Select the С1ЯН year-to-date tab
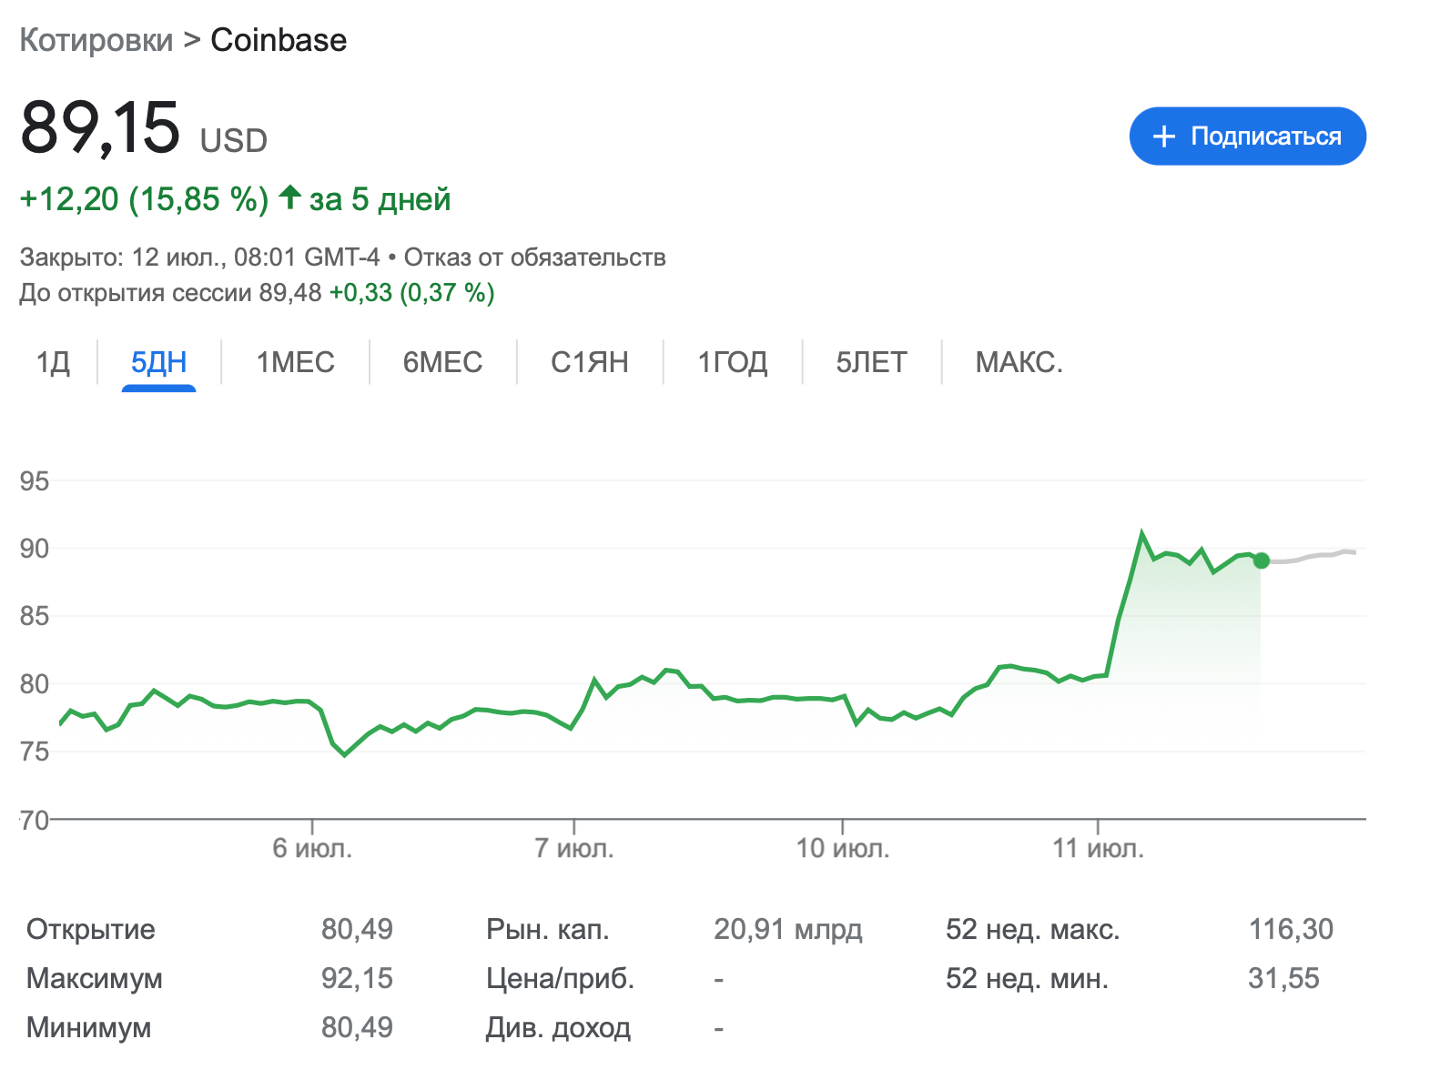 [589, 362]
